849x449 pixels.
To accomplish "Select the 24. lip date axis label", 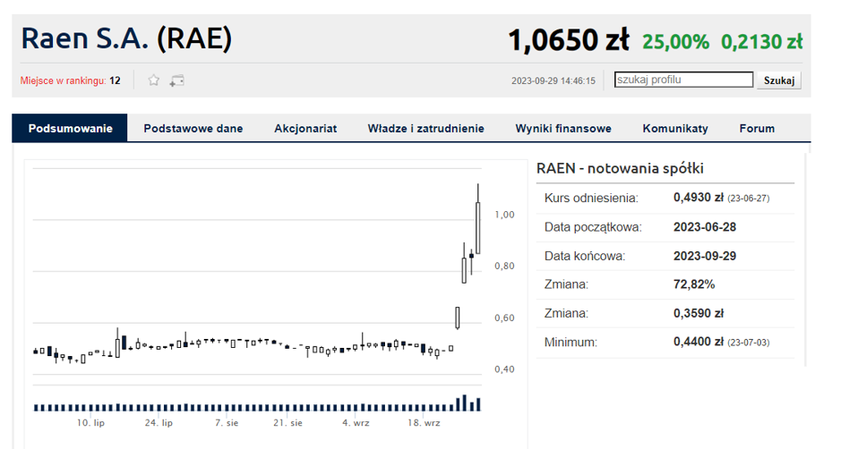I will [159, 422].
